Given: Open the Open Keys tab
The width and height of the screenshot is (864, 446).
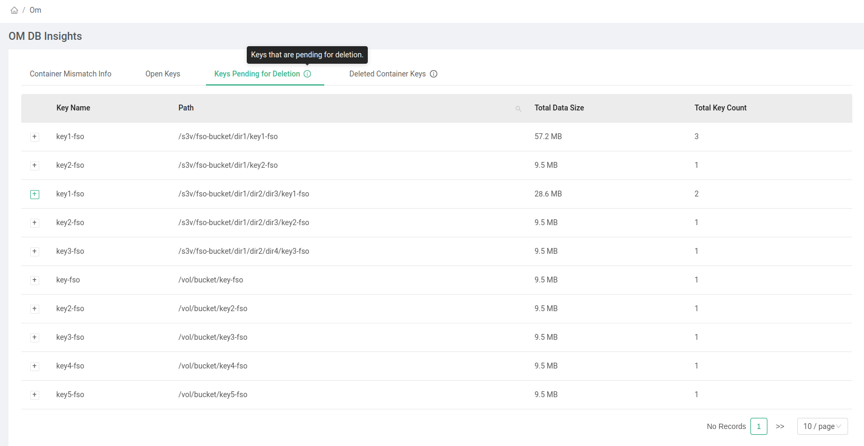Looking at the screenshot, I should click(162, 74).
